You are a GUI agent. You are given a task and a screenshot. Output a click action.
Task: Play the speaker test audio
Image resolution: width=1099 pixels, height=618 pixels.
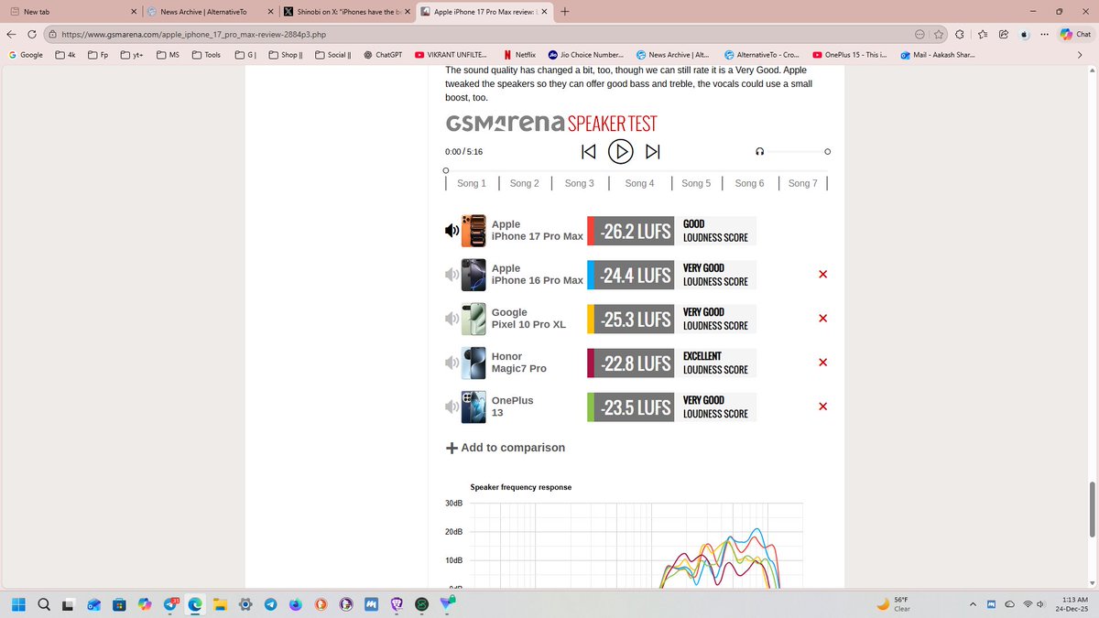click(621, 151)
